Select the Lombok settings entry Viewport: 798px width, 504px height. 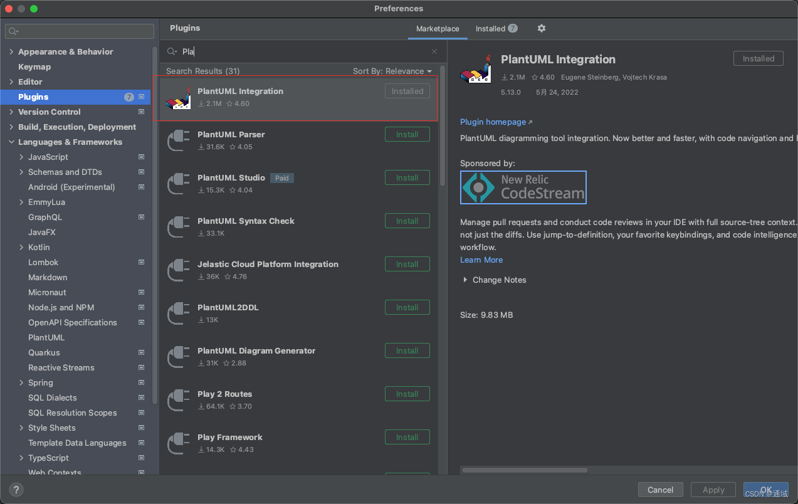click(x=43, y=263)
